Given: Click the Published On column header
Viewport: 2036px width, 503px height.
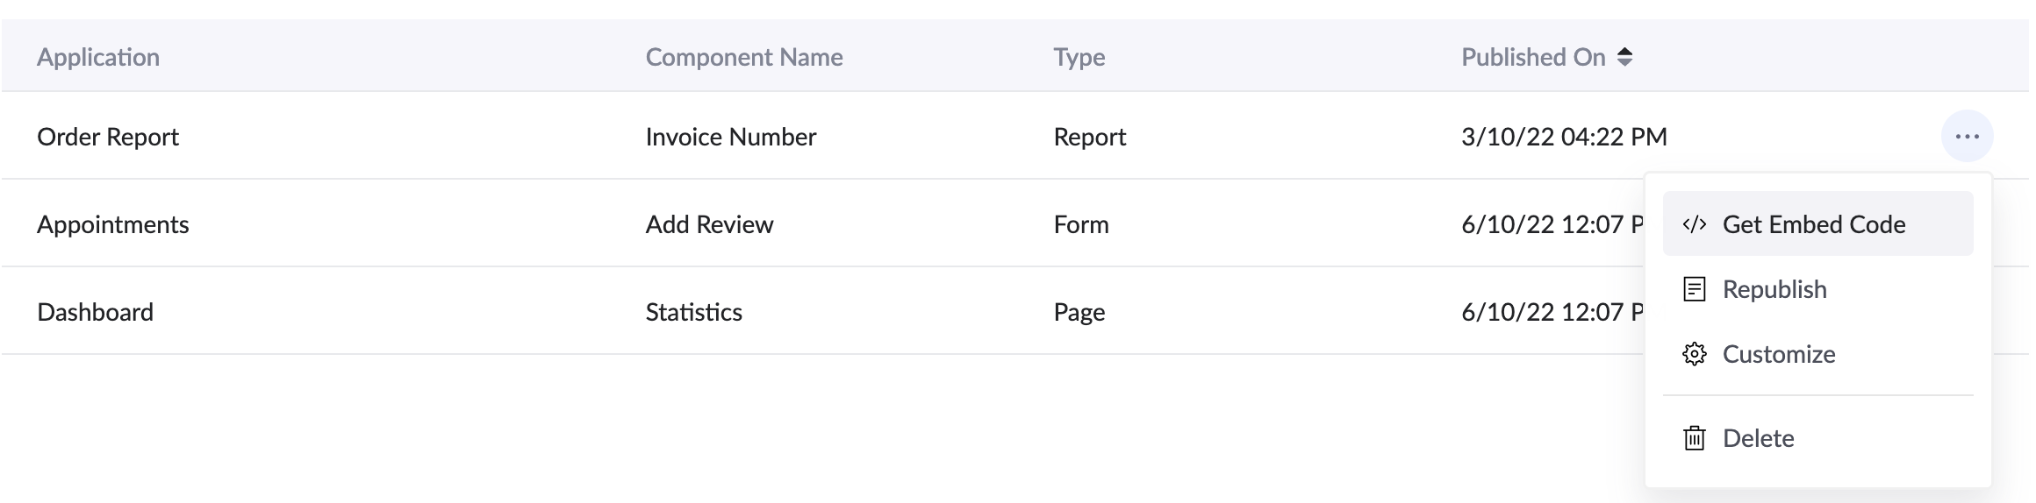Looking at the screenshot, I should pyautogui.click(x=1532, y=57).
